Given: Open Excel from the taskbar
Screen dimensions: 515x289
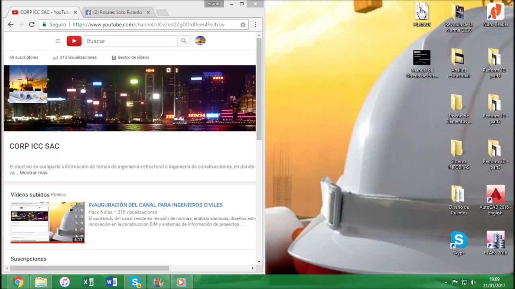Looking at the screenshot, I should click(88, 282).
